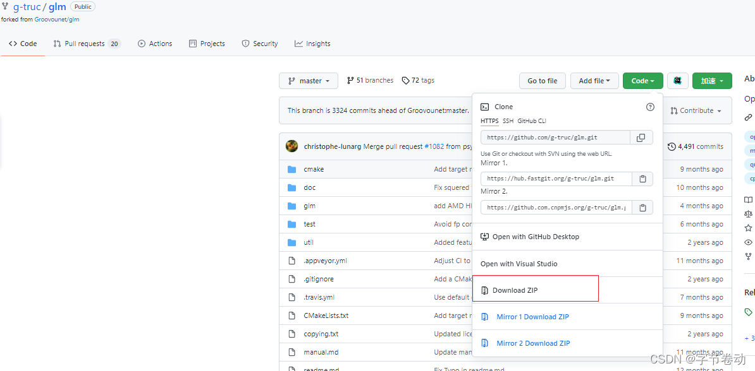This screenshot has height=371, width=755.
Task: Click the copying.txt file icon
Action: click(292, 334)
